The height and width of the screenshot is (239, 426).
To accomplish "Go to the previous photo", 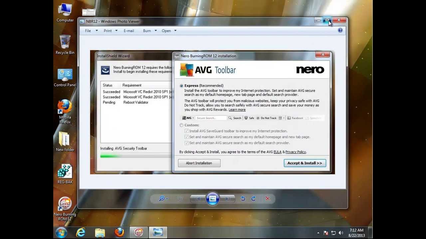I will tap(198, 199).
